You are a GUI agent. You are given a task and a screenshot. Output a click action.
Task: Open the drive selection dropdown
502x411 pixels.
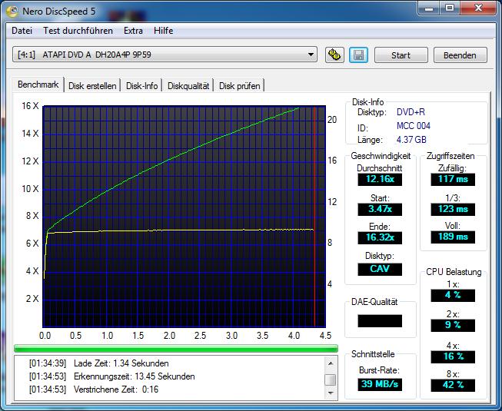pos(165,55)
